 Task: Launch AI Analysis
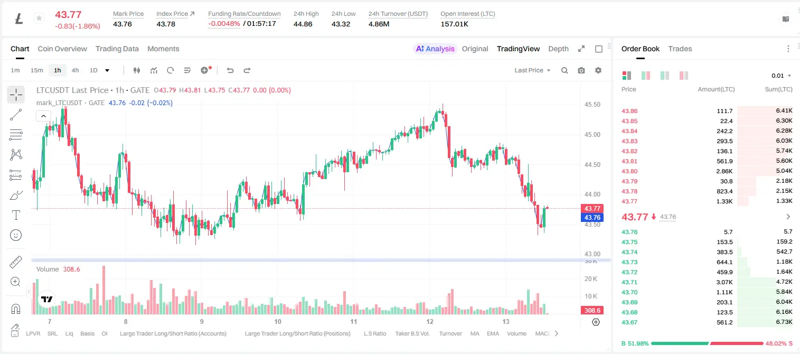435,49
